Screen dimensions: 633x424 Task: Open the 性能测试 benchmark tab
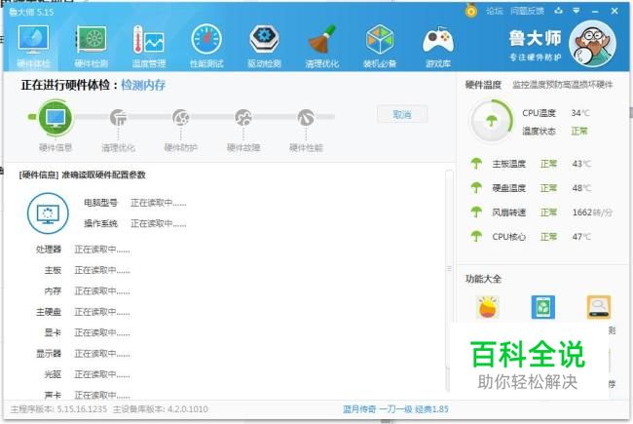pyautogui.click(x=206, y=47)
